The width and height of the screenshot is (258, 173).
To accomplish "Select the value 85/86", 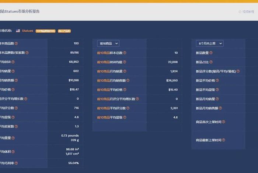I will [x=74, y=53].
